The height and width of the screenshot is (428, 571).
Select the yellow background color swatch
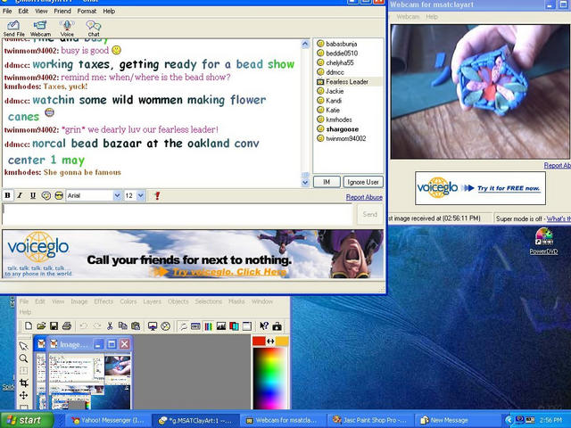coord(282,341)
